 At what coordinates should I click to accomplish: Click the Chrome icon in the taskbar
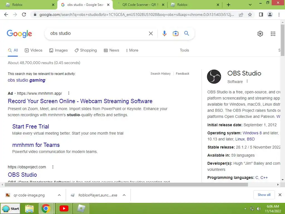point(46,208)
